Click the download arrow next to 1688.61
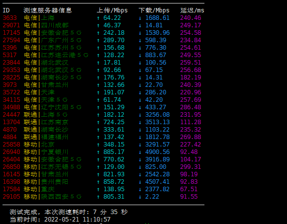Screen dimensions: 287x224 pos(140,18)
